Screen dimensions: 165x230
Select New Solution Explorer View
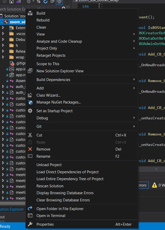[x=82, y=71]
